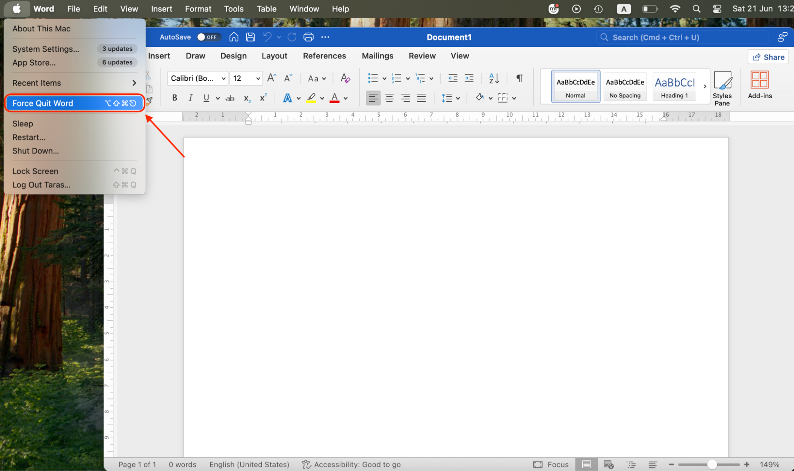Image resolution: width=794 pixels, height=471 pixels.
Task: Toggle paragraph marks visibility
Action: point(519,78)
